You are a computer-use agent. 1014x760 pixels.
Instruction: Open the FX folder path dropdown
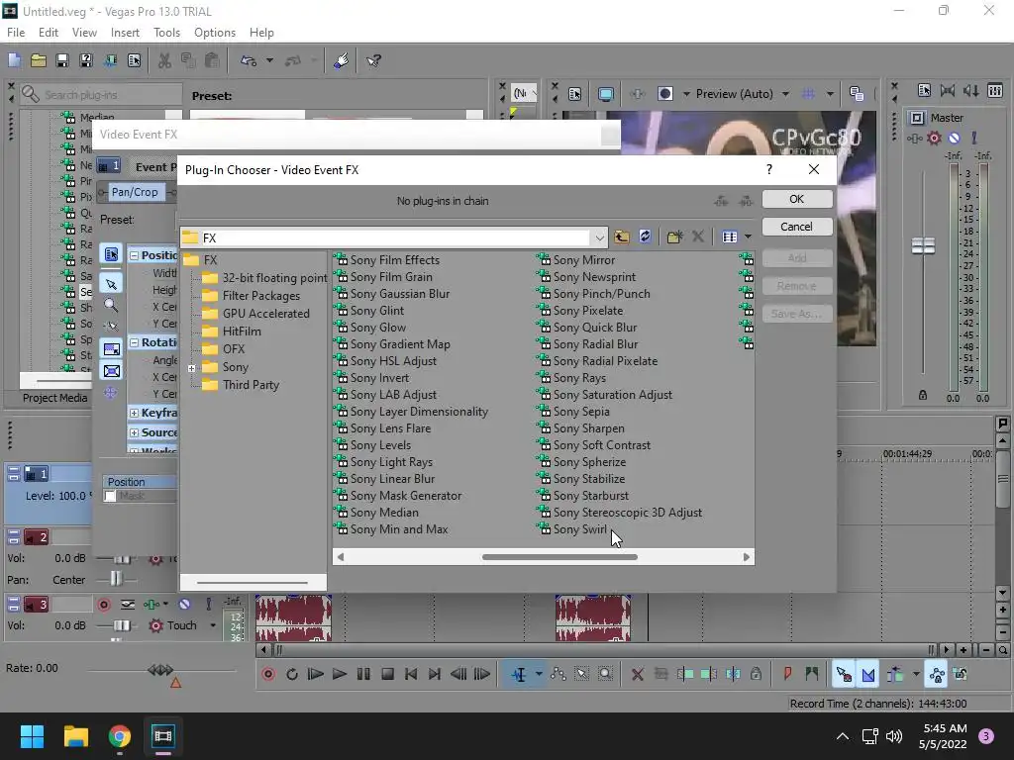(x=599, y=237)
